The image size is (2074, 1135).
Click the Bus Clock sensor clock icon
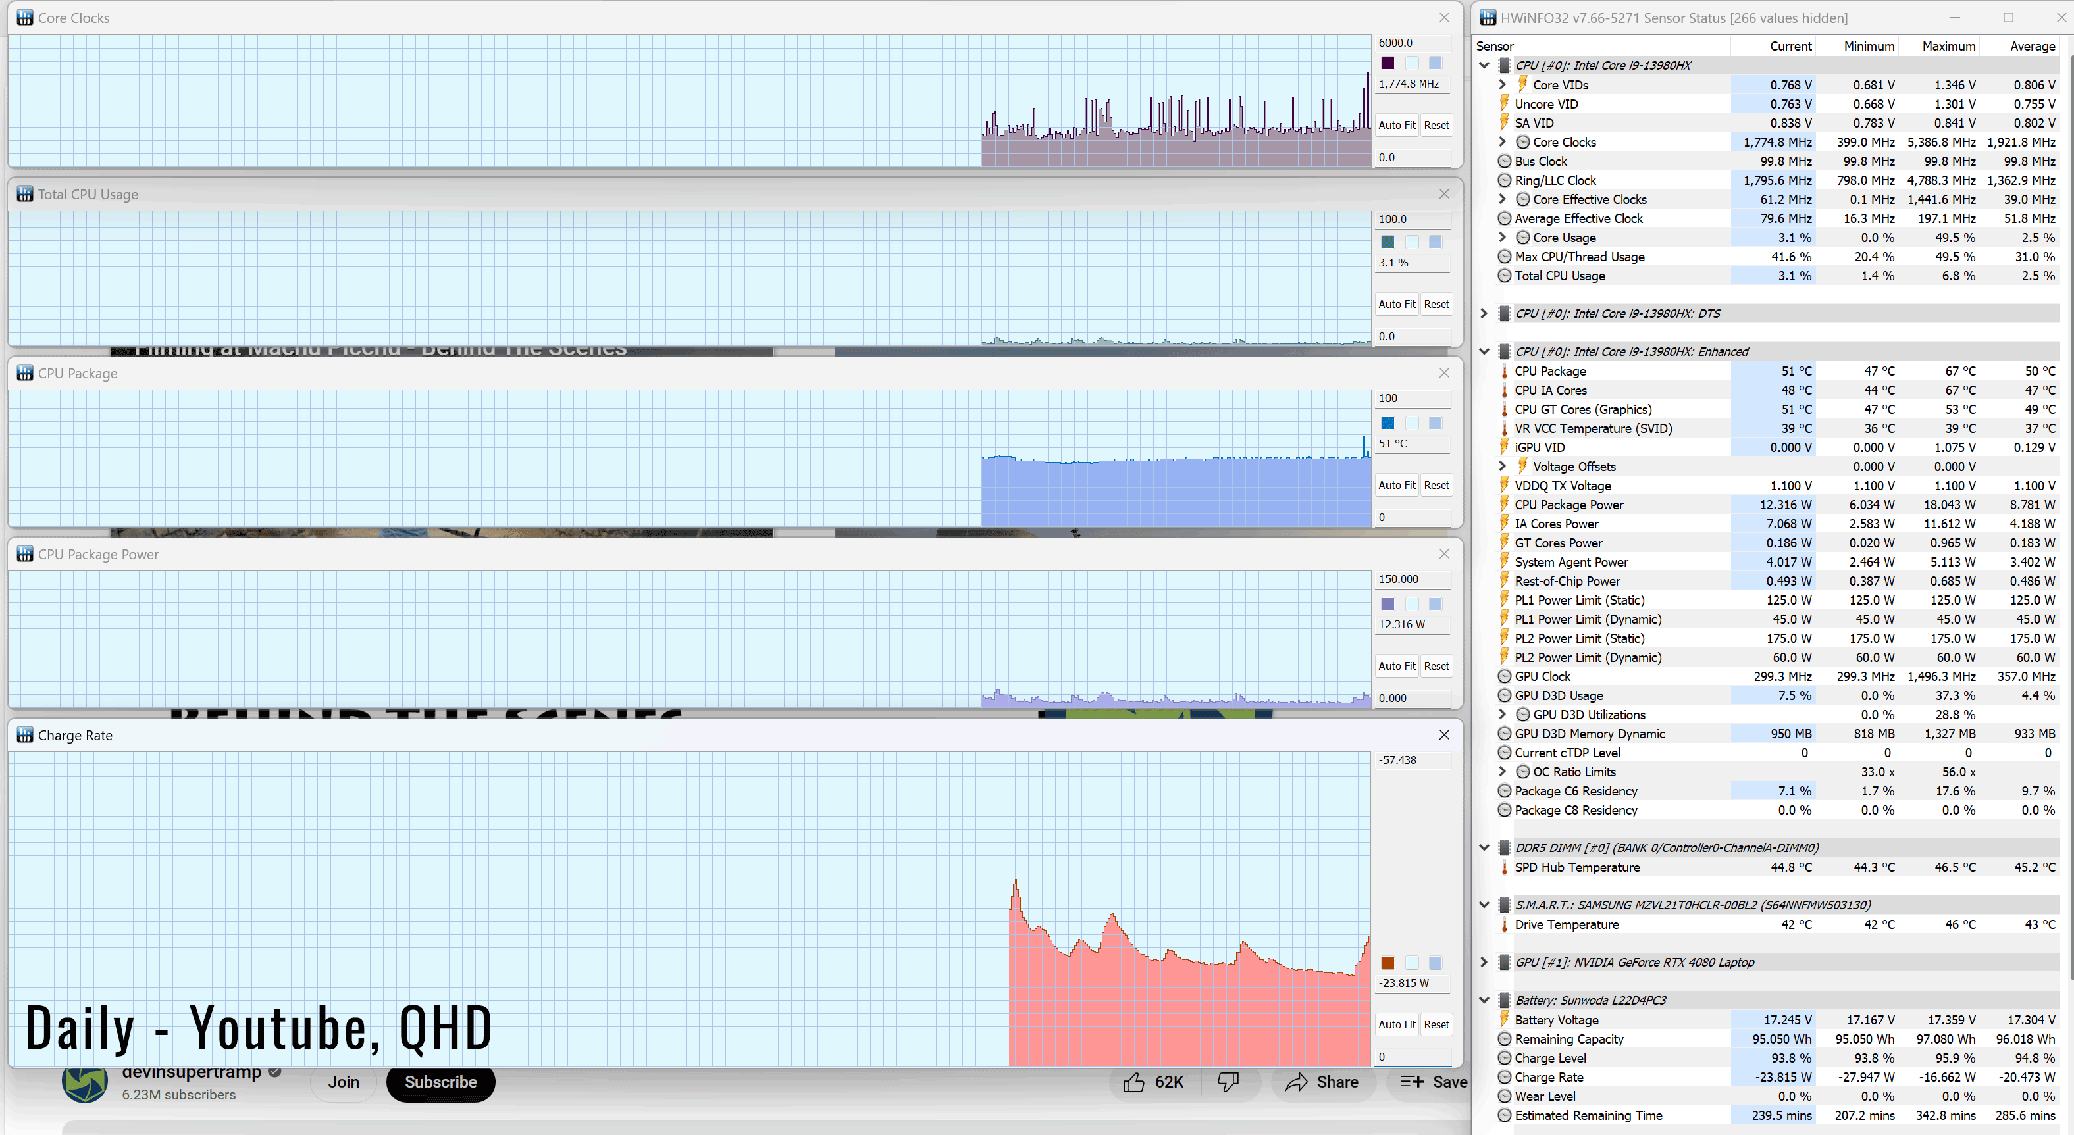[x=1503, y=161]
